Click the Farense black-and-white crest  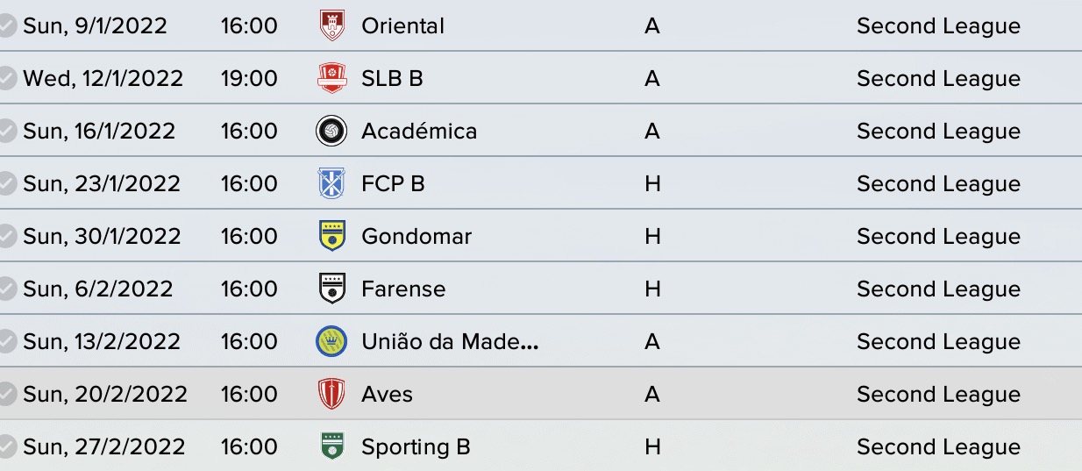click(x=331, y=289)
